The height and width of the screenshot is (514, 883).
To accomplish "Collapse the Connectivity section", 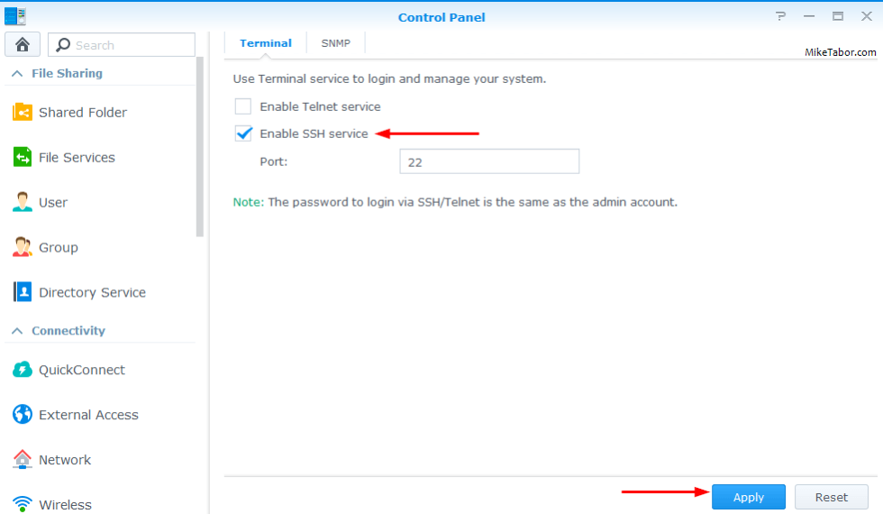I will (x=17, y=331).
